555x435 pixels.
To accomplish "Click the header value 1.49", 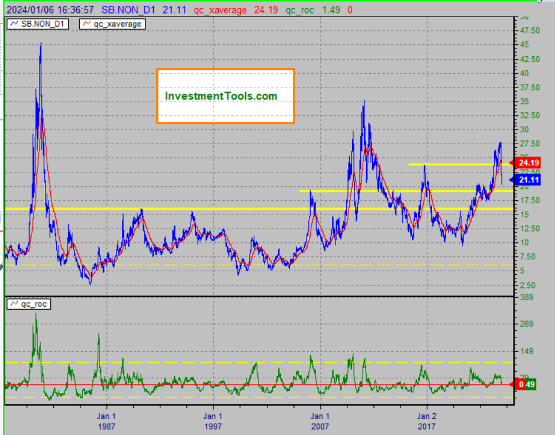I will tap(331, 10).
